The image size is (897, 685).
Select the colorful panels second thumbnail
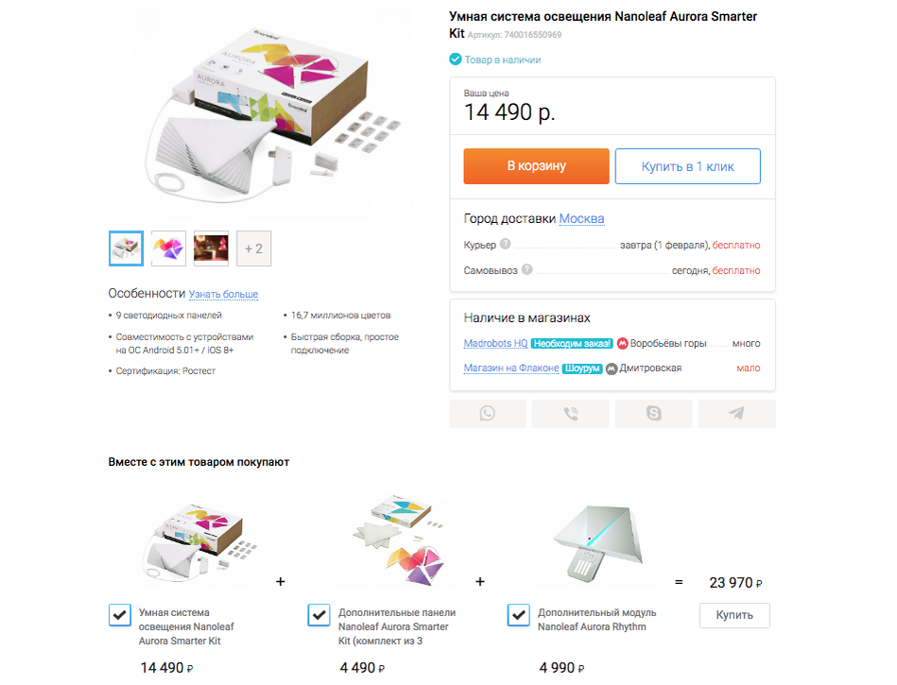[169, 248]
